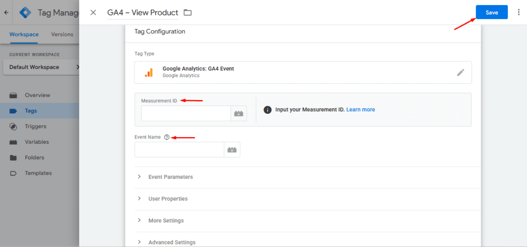Click the Tags label icon
The image size is (527, 247).
point(13,111)
